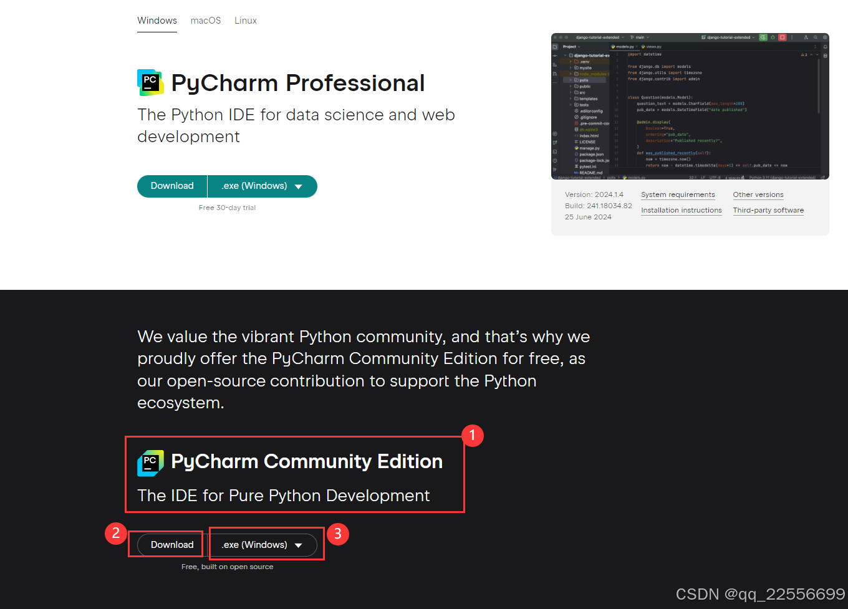Click the PyCharm Professional logo icon

[x=150, y=82]
